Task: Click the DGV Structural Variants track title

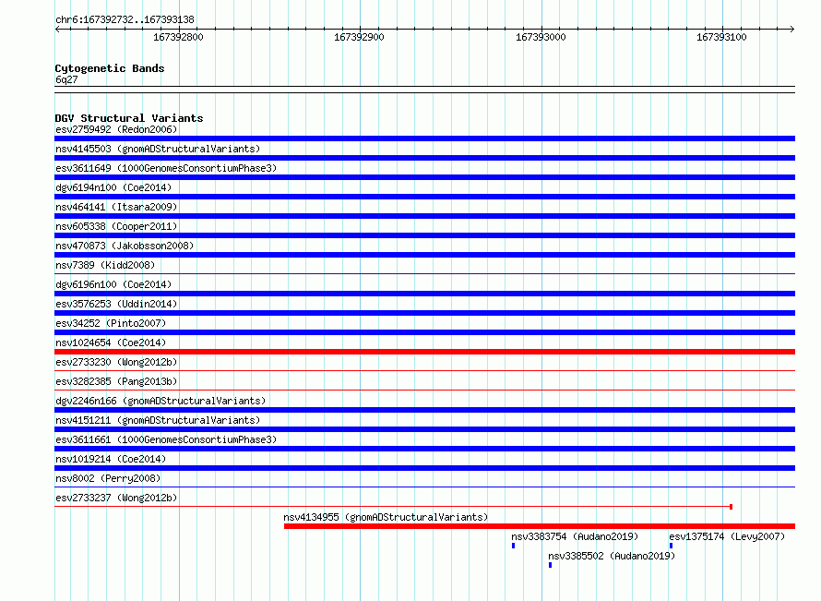Action: [x=129, y=118]
